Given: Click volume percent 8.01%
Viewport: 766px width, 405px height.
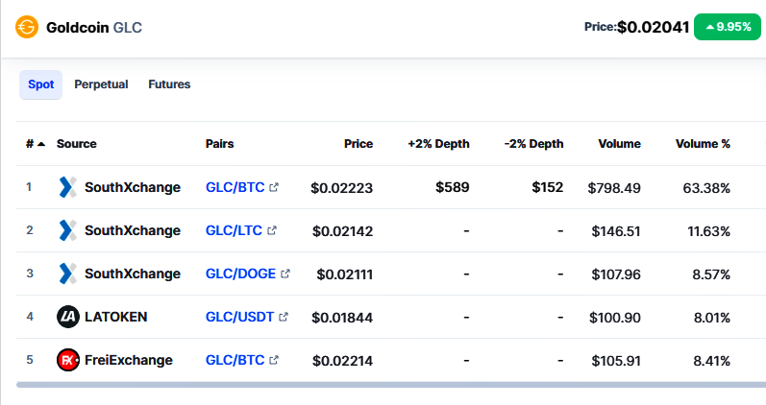Looking at the screenshot, I should pyautogui.click(x=712, y=317).
